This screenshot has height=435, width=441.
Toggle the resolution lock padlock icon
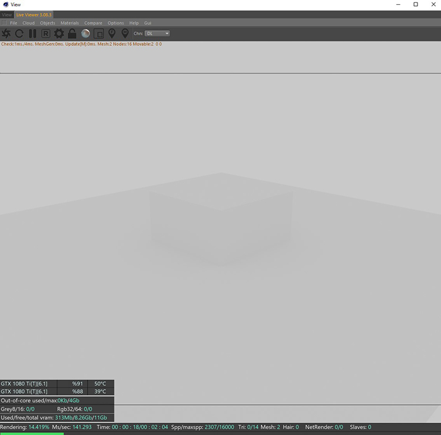click(x=72, y=34)
